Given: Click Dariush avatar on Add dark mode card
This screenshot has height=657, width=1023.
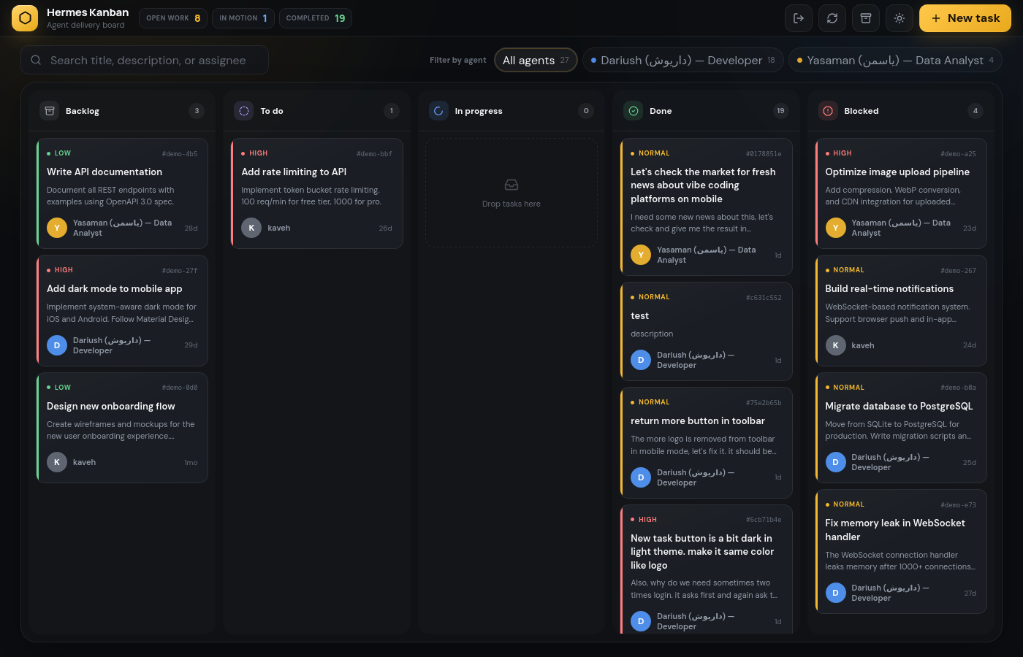Looking at the screenshot, I should click(57, 345).
